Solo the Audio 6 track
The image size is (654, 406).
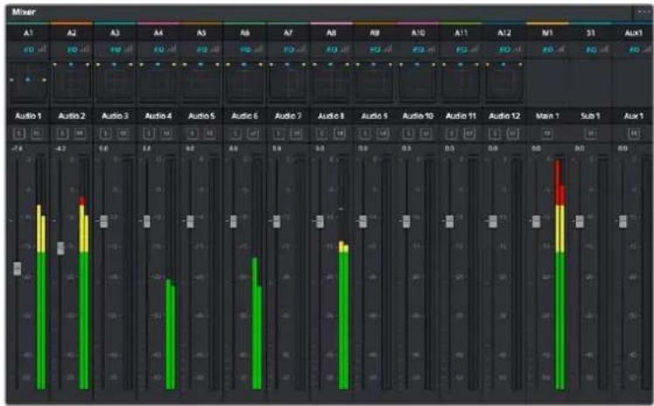(236, 134)
